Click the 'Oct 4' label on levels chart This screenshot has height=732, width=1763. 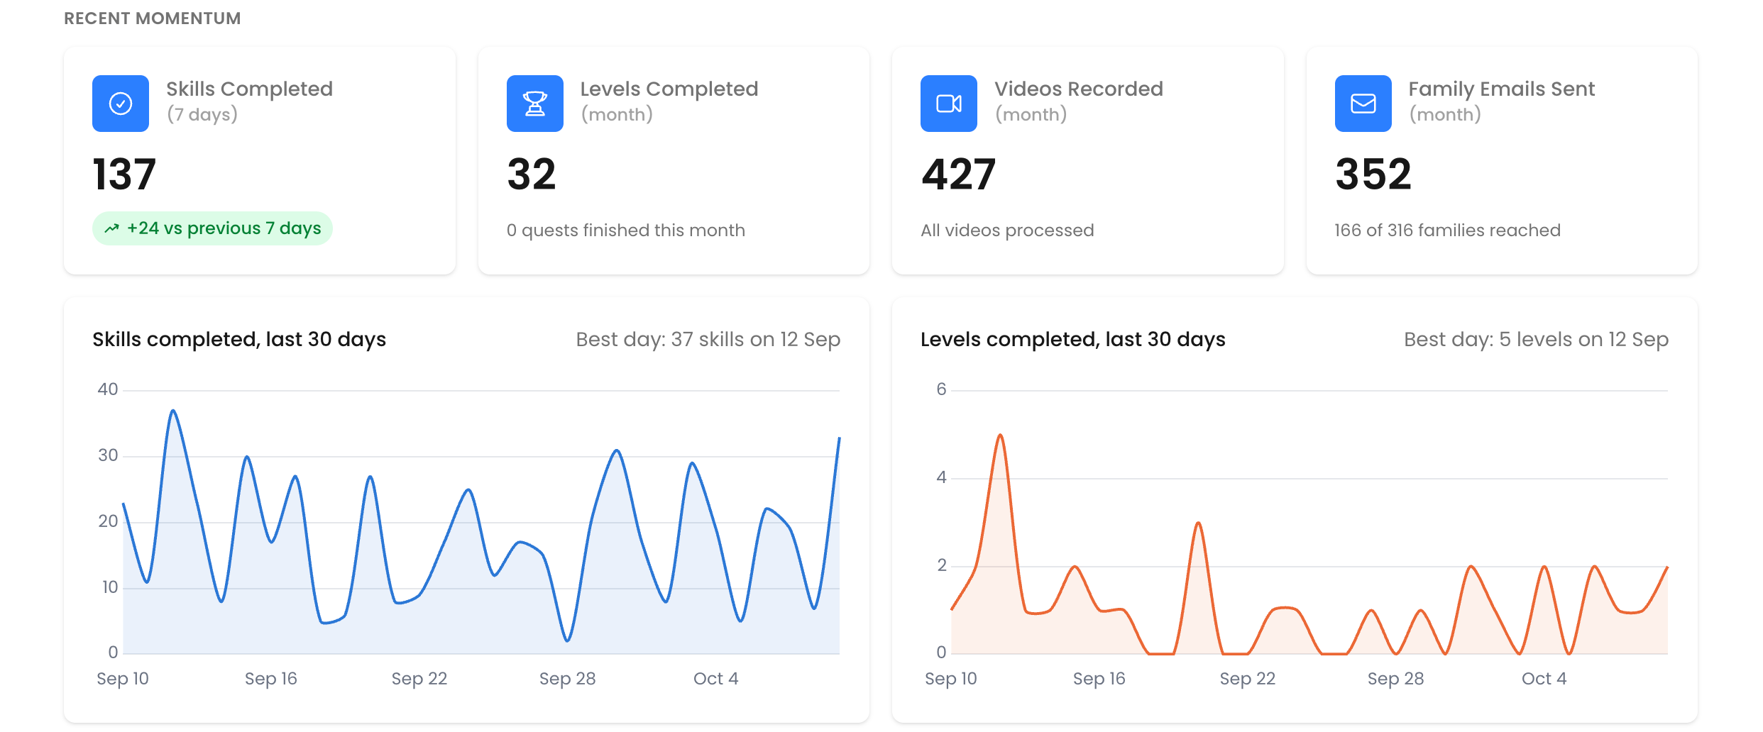pos(1544,679)
